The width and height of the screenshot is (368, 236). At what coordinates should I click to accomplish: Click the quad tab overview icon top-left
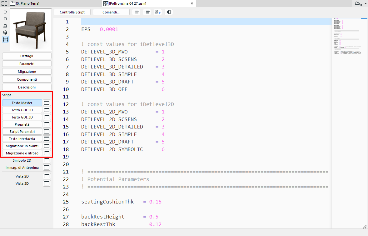[4, 3]
